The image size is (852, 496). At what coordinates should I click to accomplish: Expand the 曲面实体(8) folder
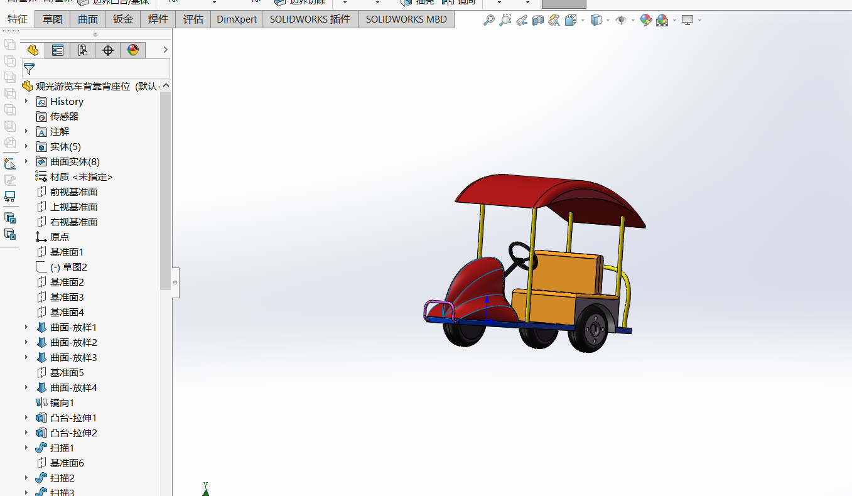pos(26,161)
